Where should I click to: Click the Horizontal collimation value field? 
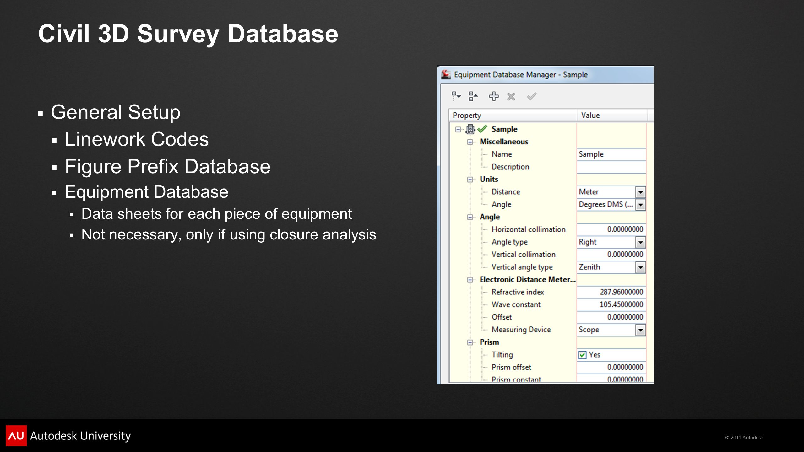[611, 229]
